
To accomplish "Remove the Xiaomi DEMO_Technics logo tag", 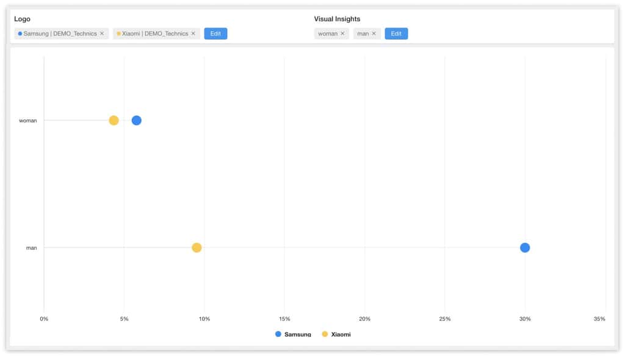I will [193, 34].
